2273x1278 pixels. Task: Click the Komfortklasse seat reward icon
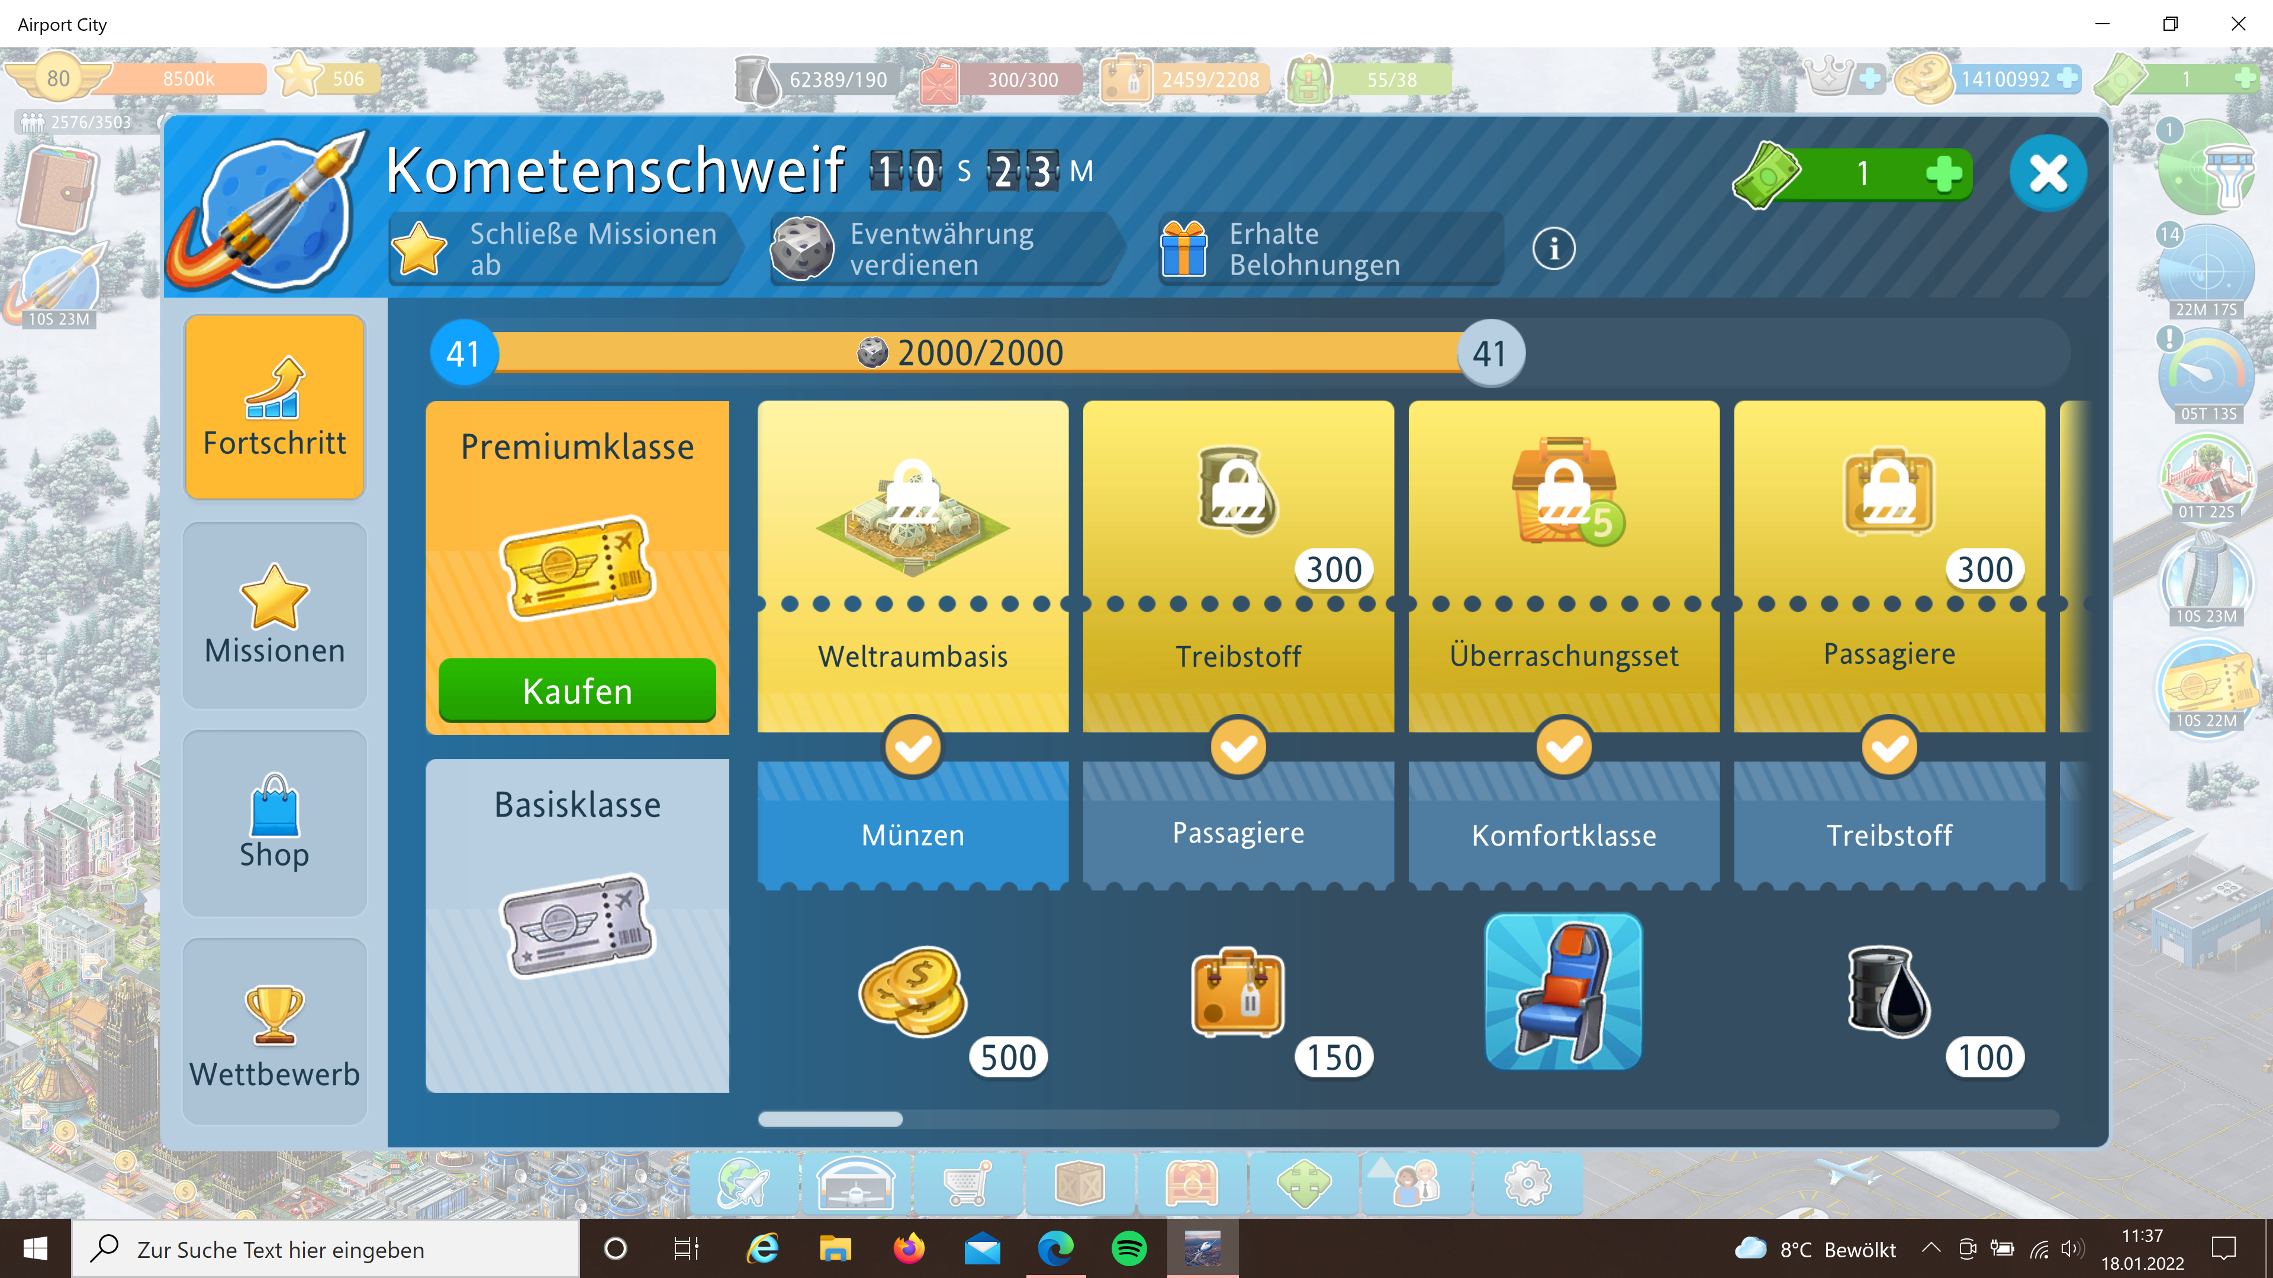(1563, 992)
